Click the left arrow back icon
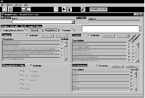The height and width of the screenshot is (98, 145). [64, 9]
